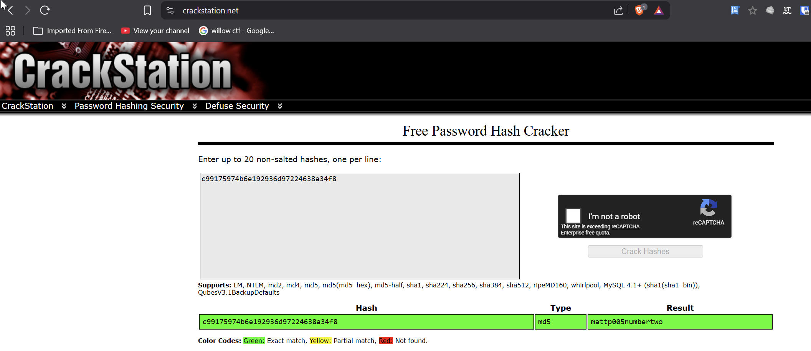Open Brave Shields lion icon
This screenshot has height=351, width=811.
[x=640, y=10]
